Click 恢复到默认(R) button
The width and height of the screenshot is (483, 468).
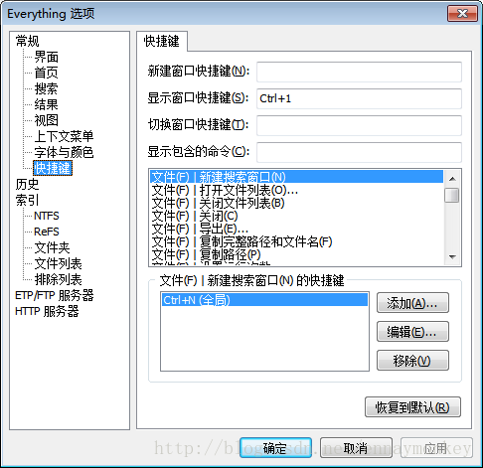point(412,407)
